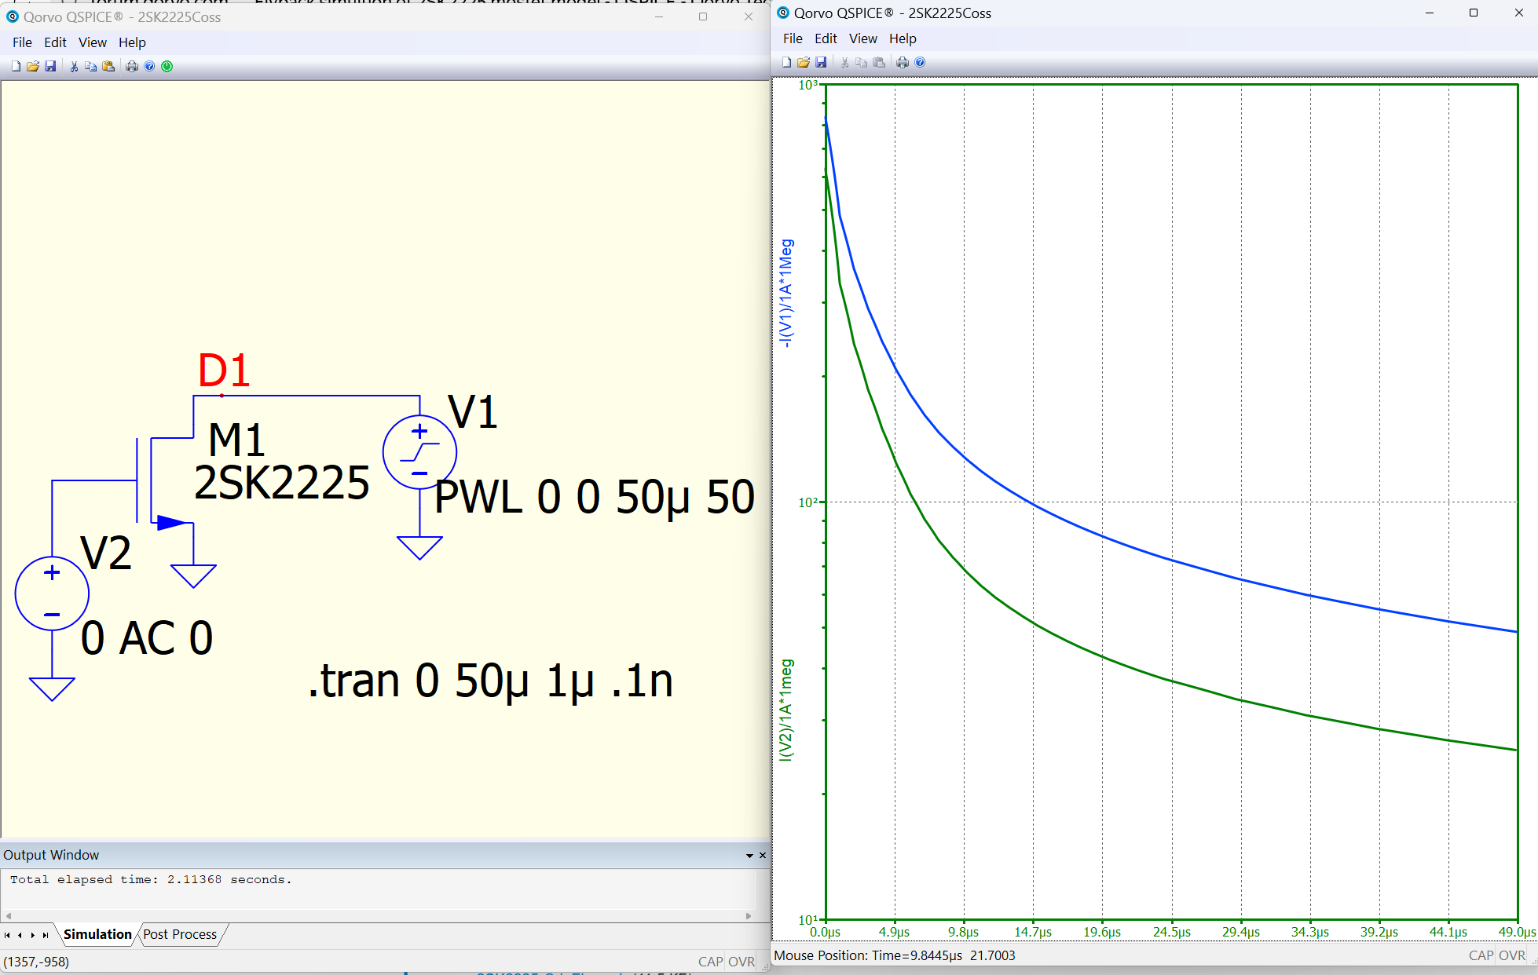Select the Simulation output tab

point(97,934)
